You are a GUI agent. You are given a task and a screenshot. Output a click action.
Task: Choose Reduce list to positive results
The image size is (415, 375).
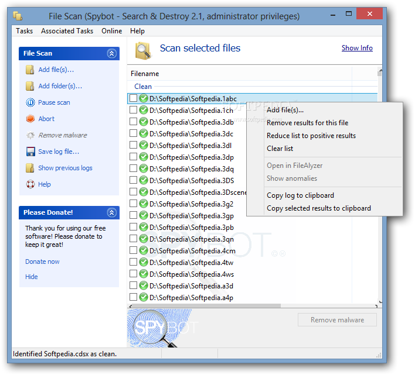(325, 136)
